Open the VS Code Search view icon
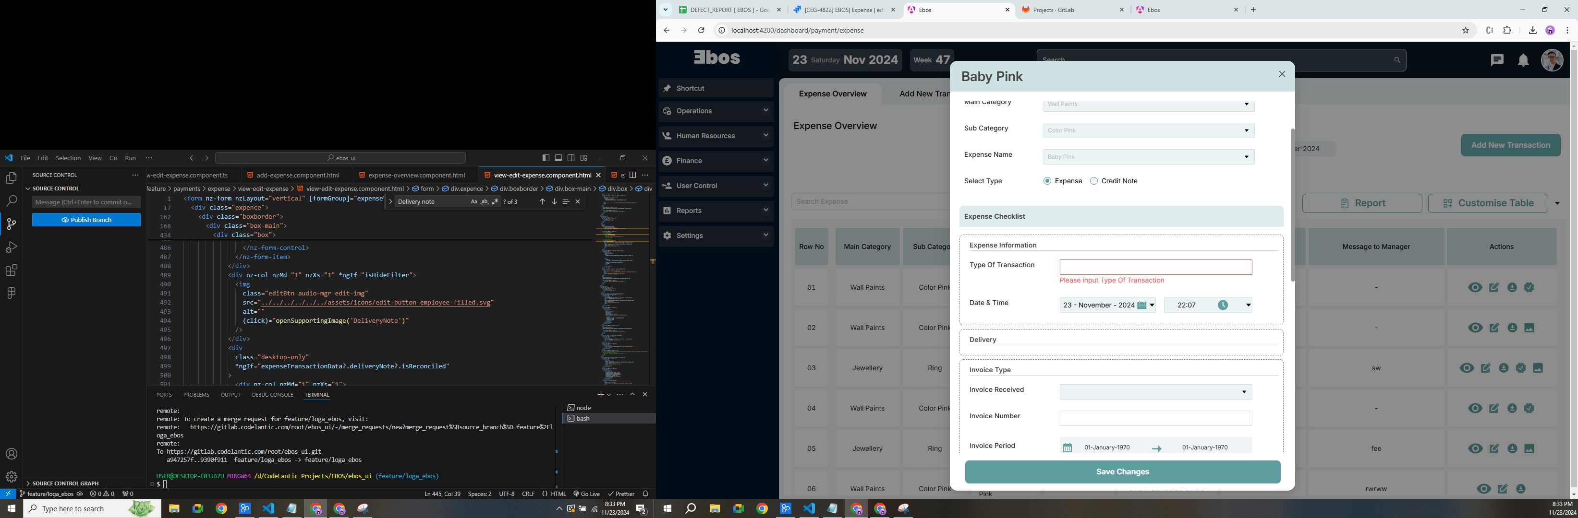This screenshot has height=518, width=1578. (x=11, y=200)
